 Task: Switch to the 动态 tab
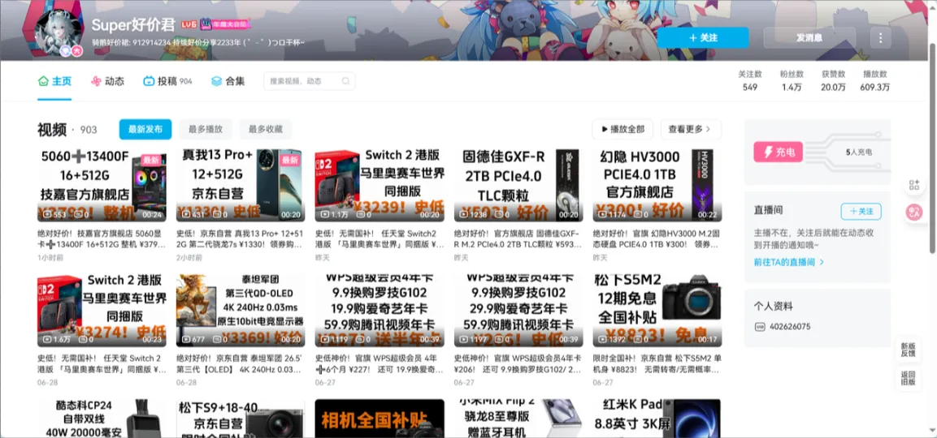(107, 81)
